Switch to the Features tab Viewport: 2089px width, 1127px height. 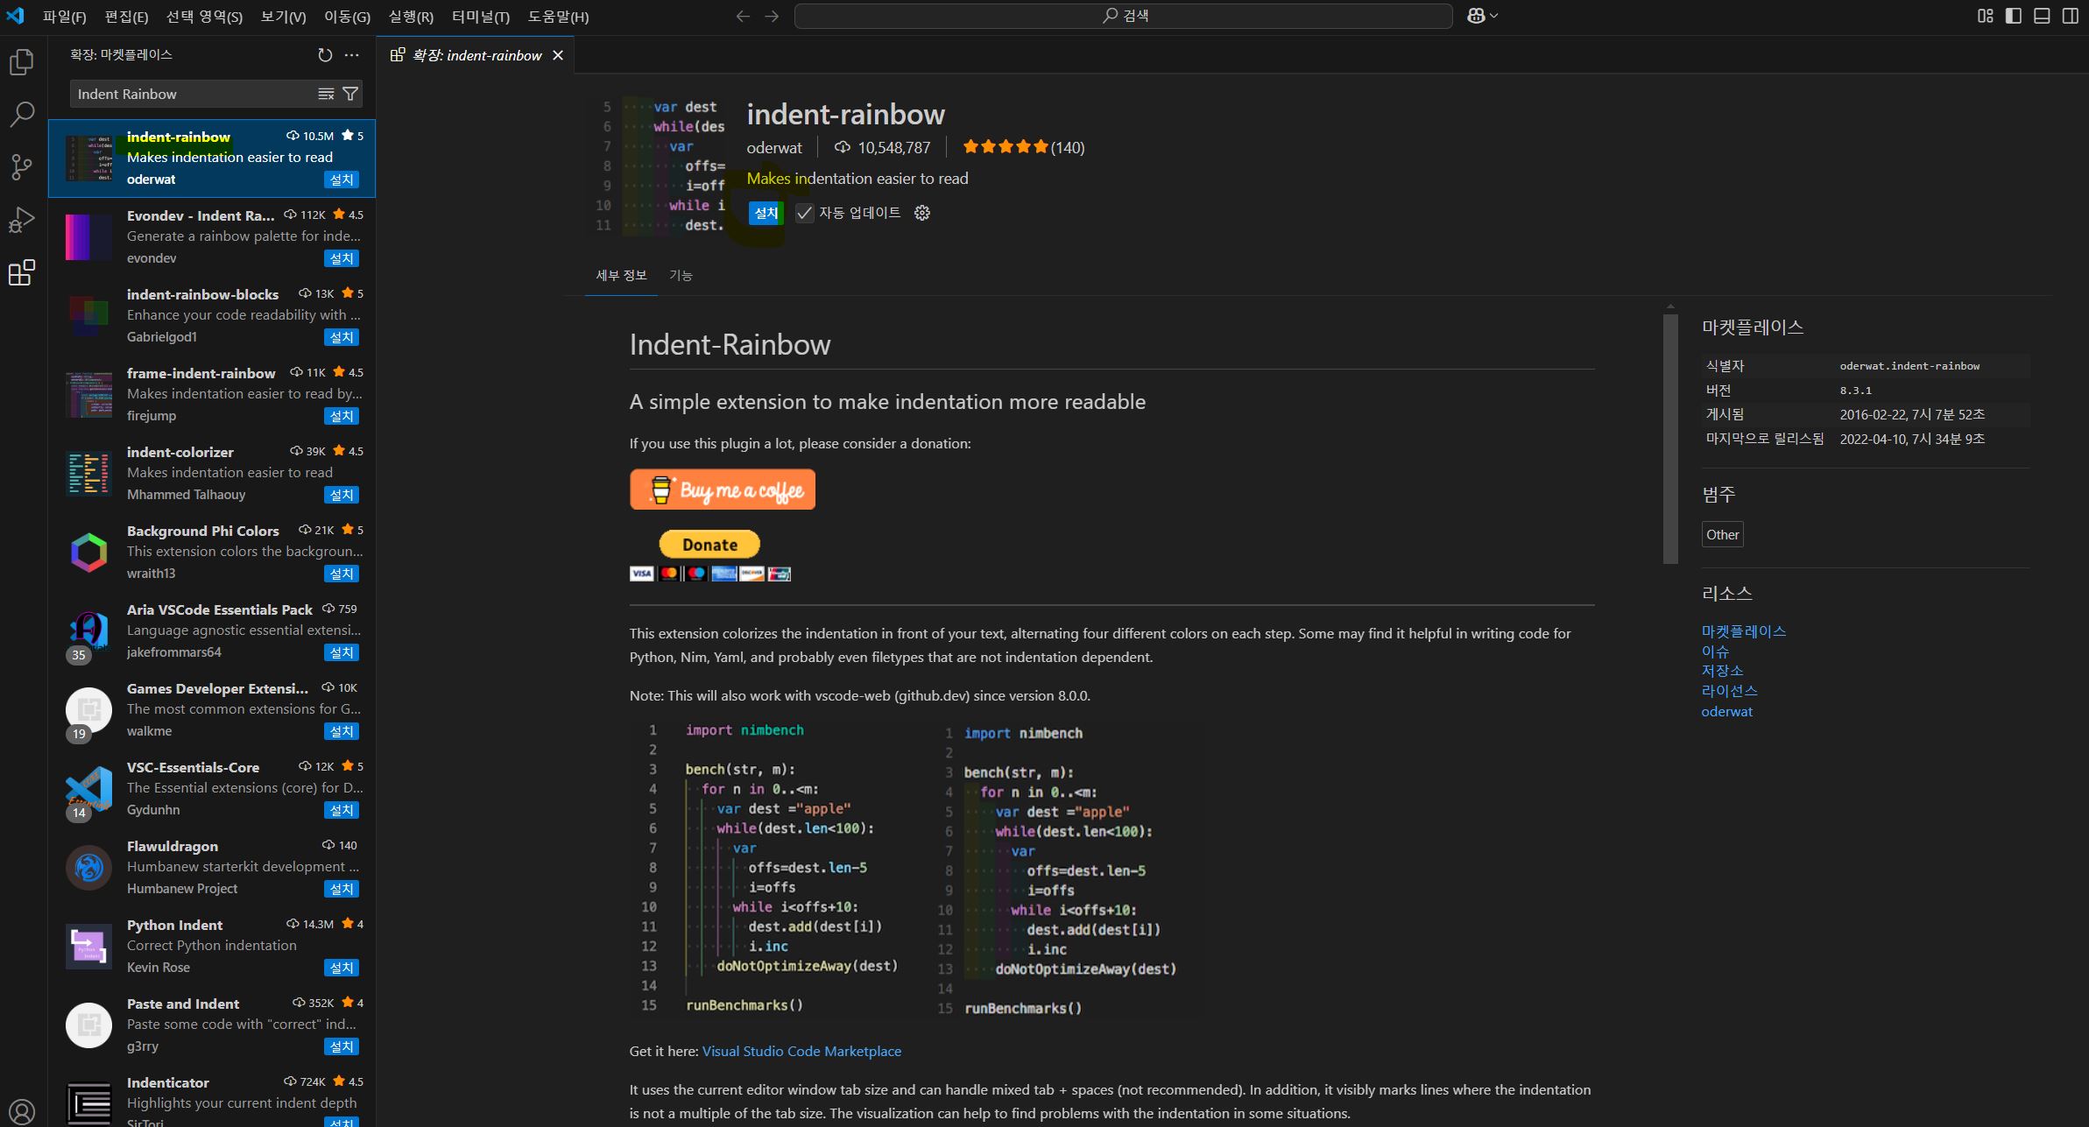681,275
